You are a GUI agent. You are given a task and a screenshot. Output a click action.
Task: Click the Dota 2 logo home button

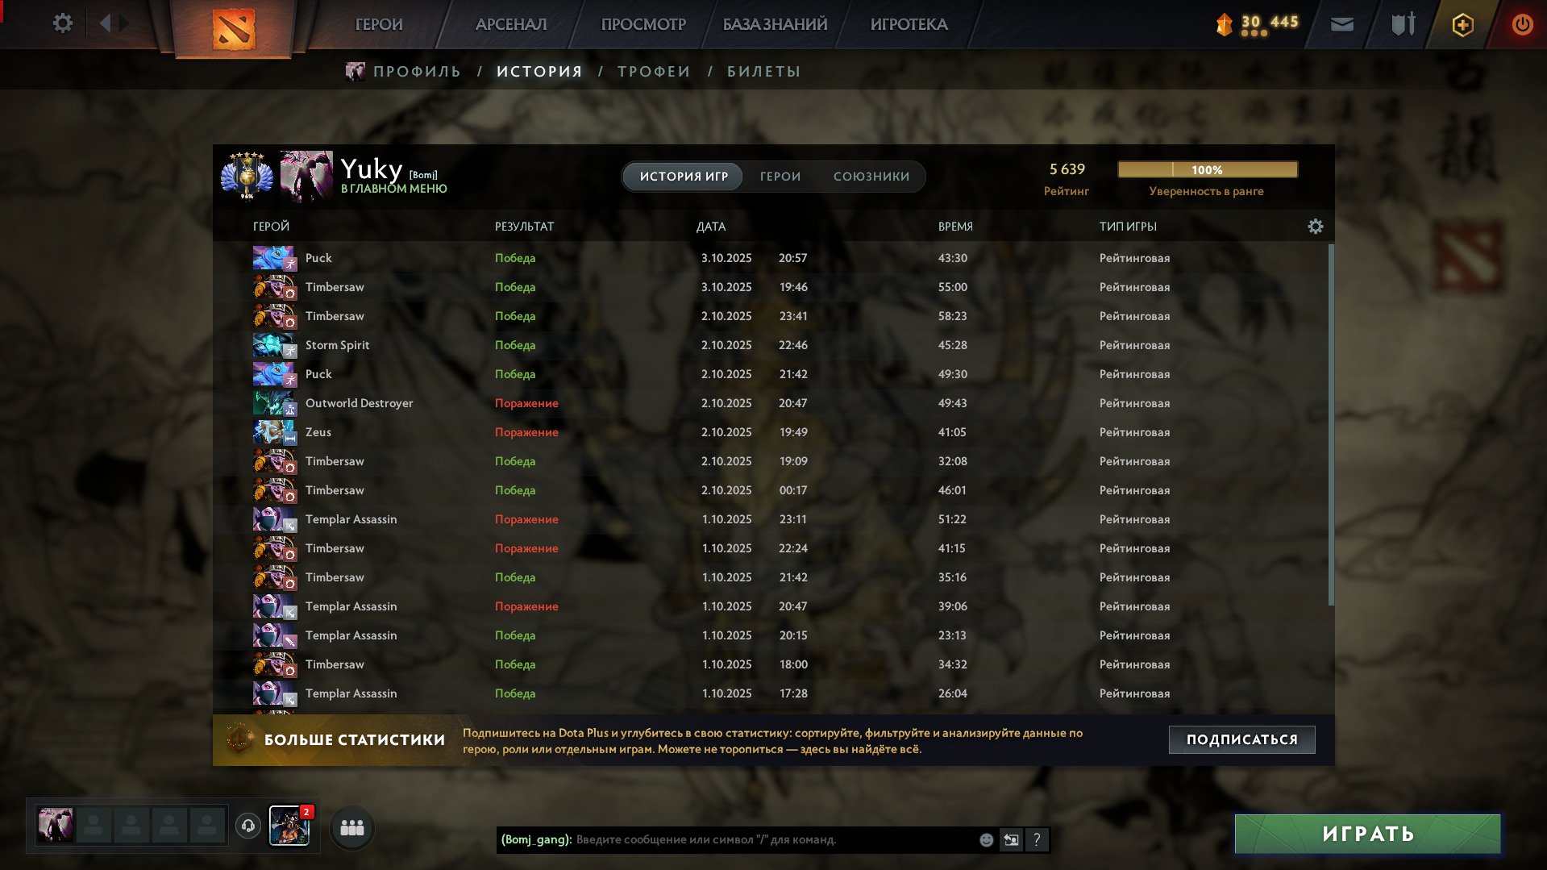click(234, 29)
